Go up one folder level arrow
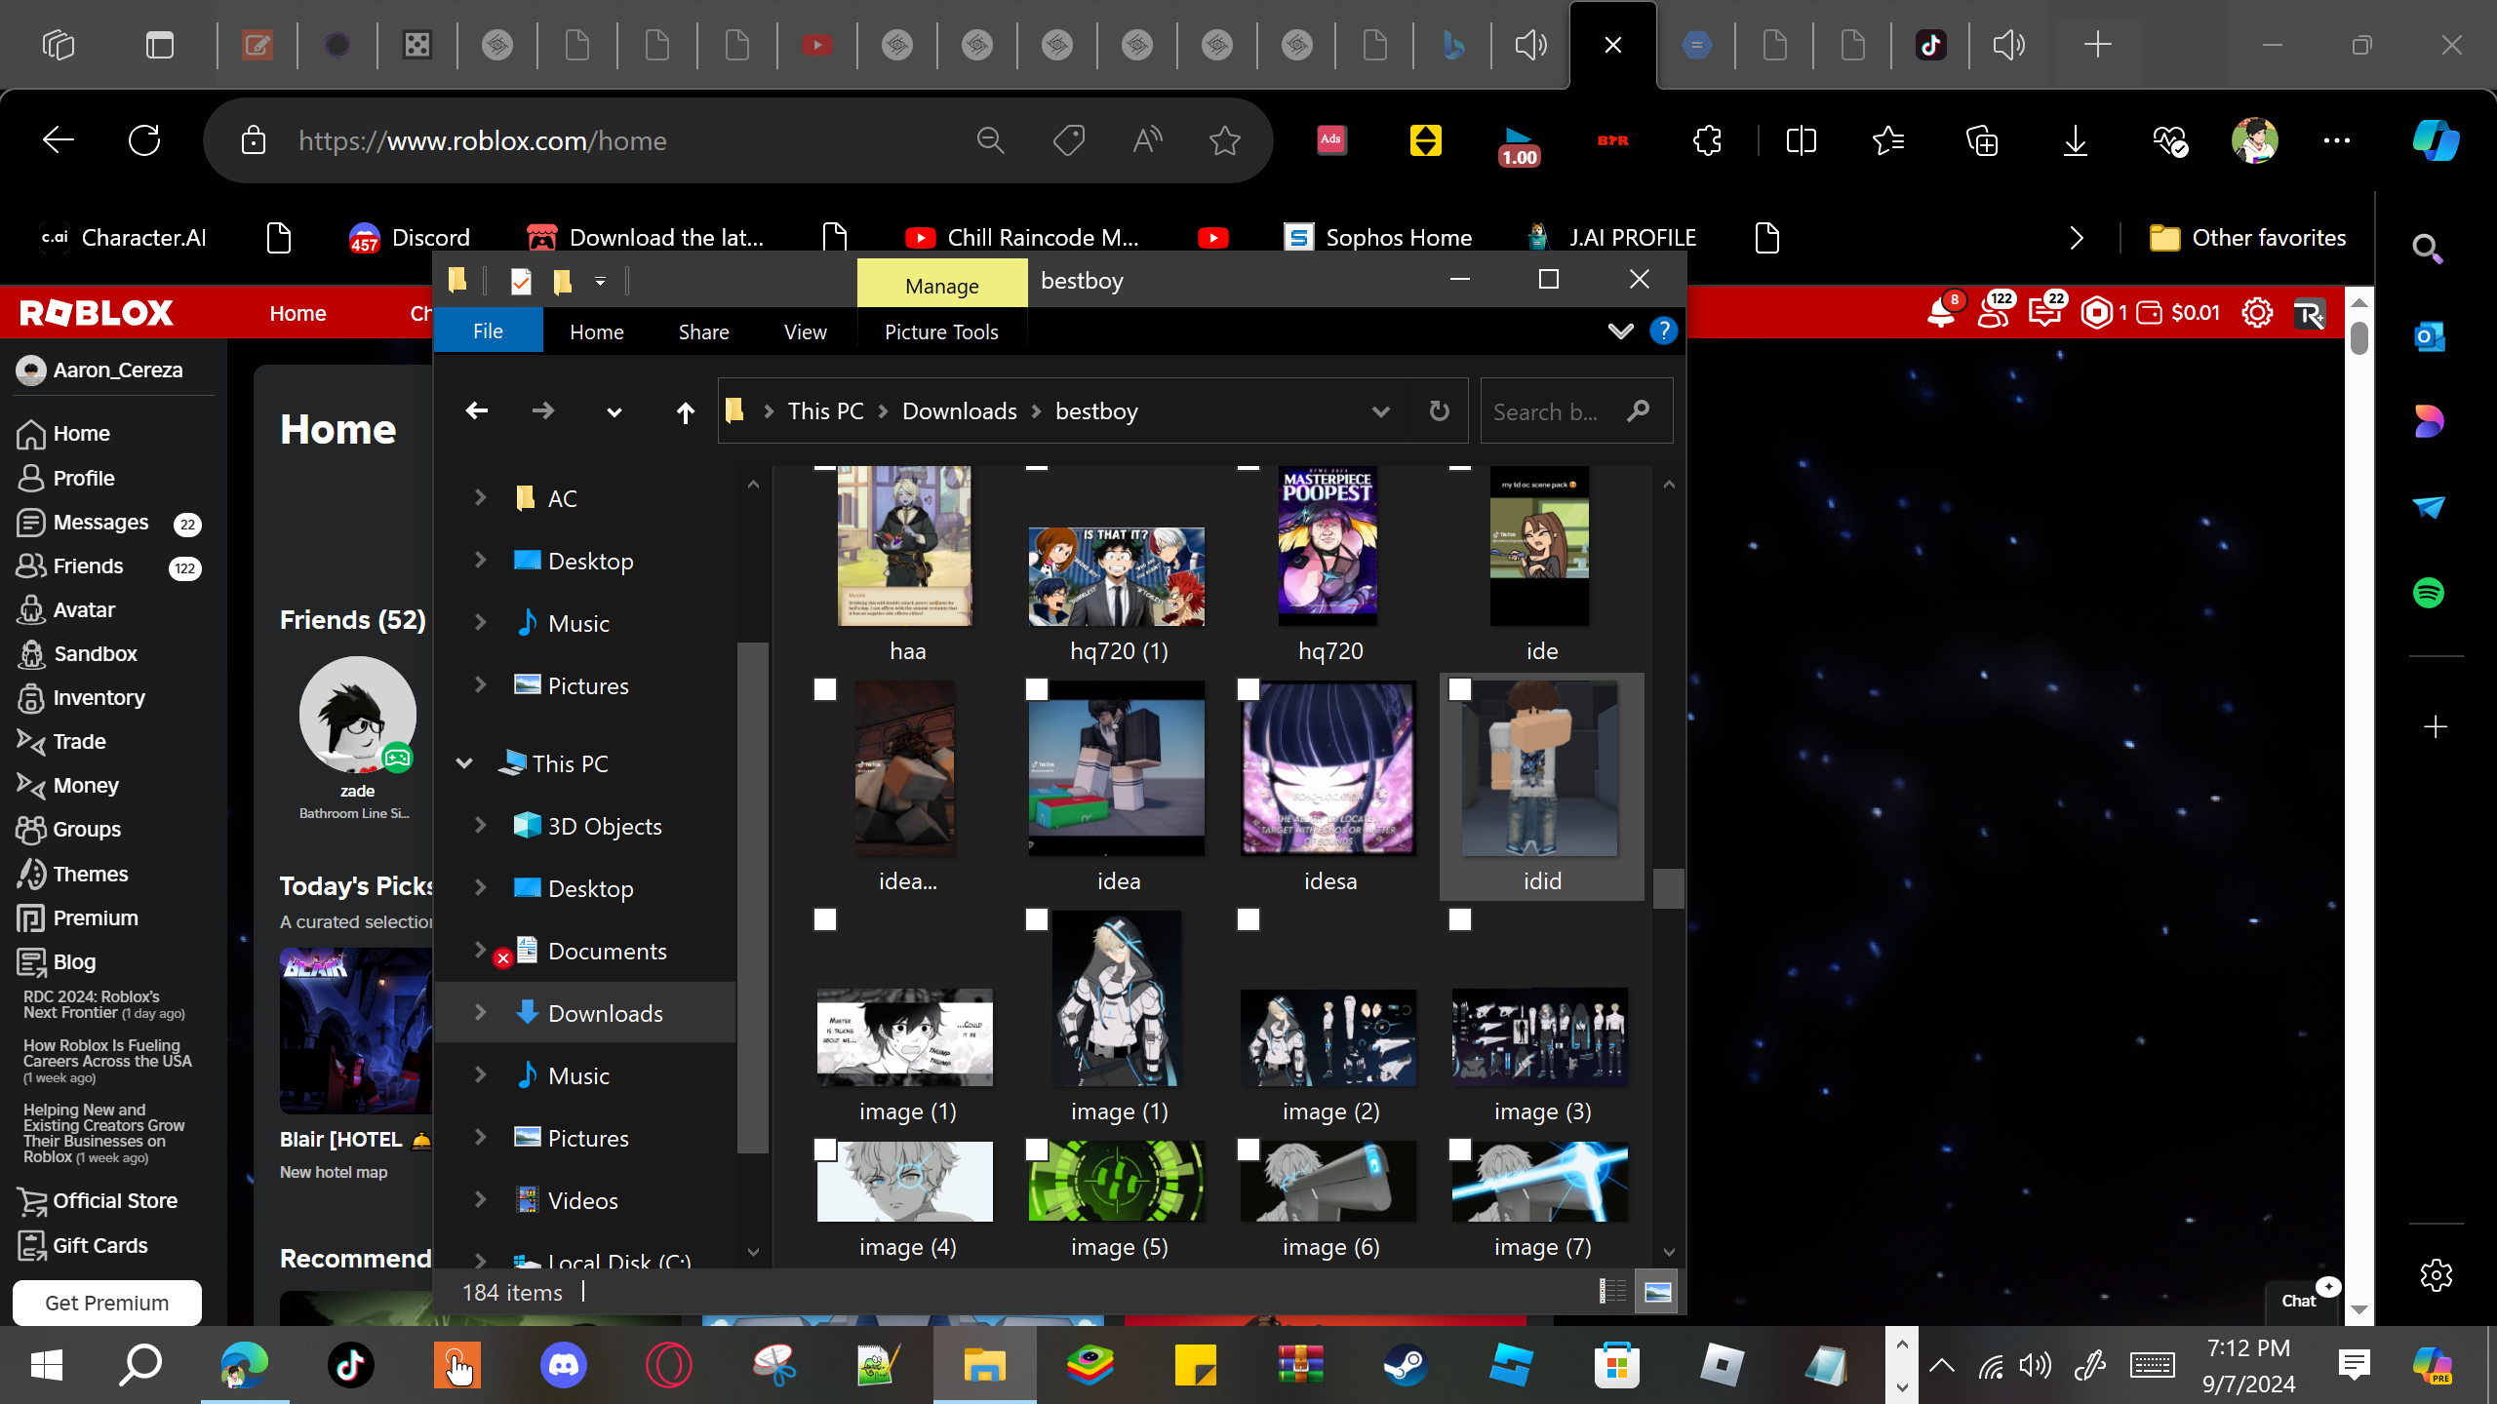 point(685,412)
